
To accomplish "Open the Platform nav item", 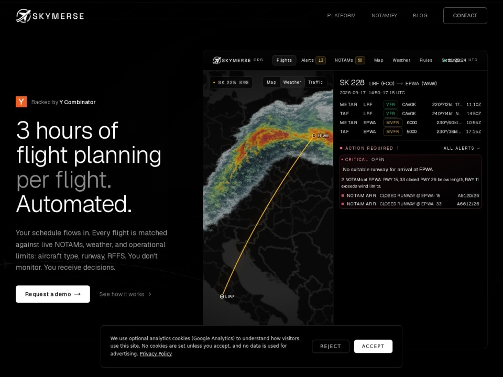I will [x=341, y=15].
